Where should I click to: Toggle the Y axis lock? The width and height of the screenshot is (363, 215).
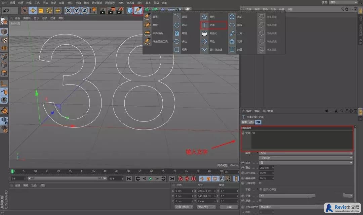(76, 10)
